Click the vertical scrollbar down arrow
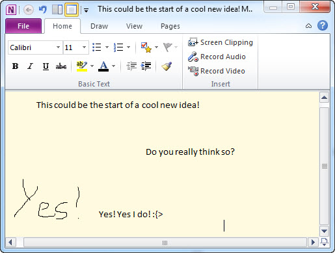Image resolution: width=335 pixels, height=253 pixels. [x=324, y=231]
